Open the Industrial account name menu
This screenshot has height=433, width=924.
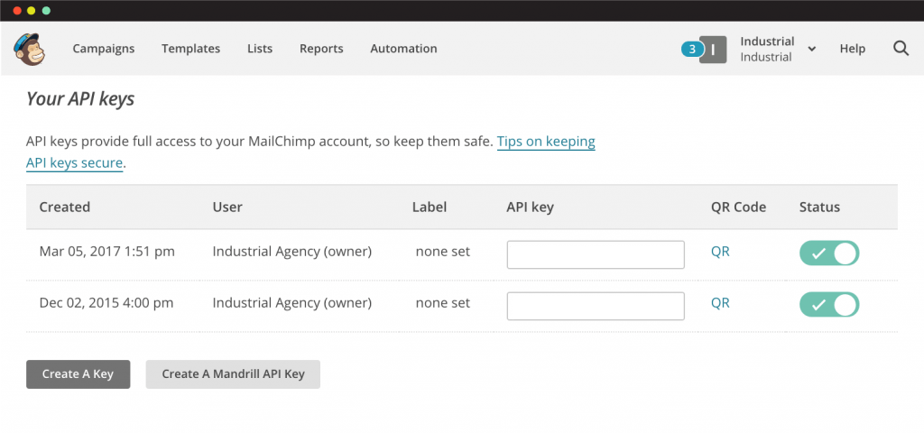(767, 49)
